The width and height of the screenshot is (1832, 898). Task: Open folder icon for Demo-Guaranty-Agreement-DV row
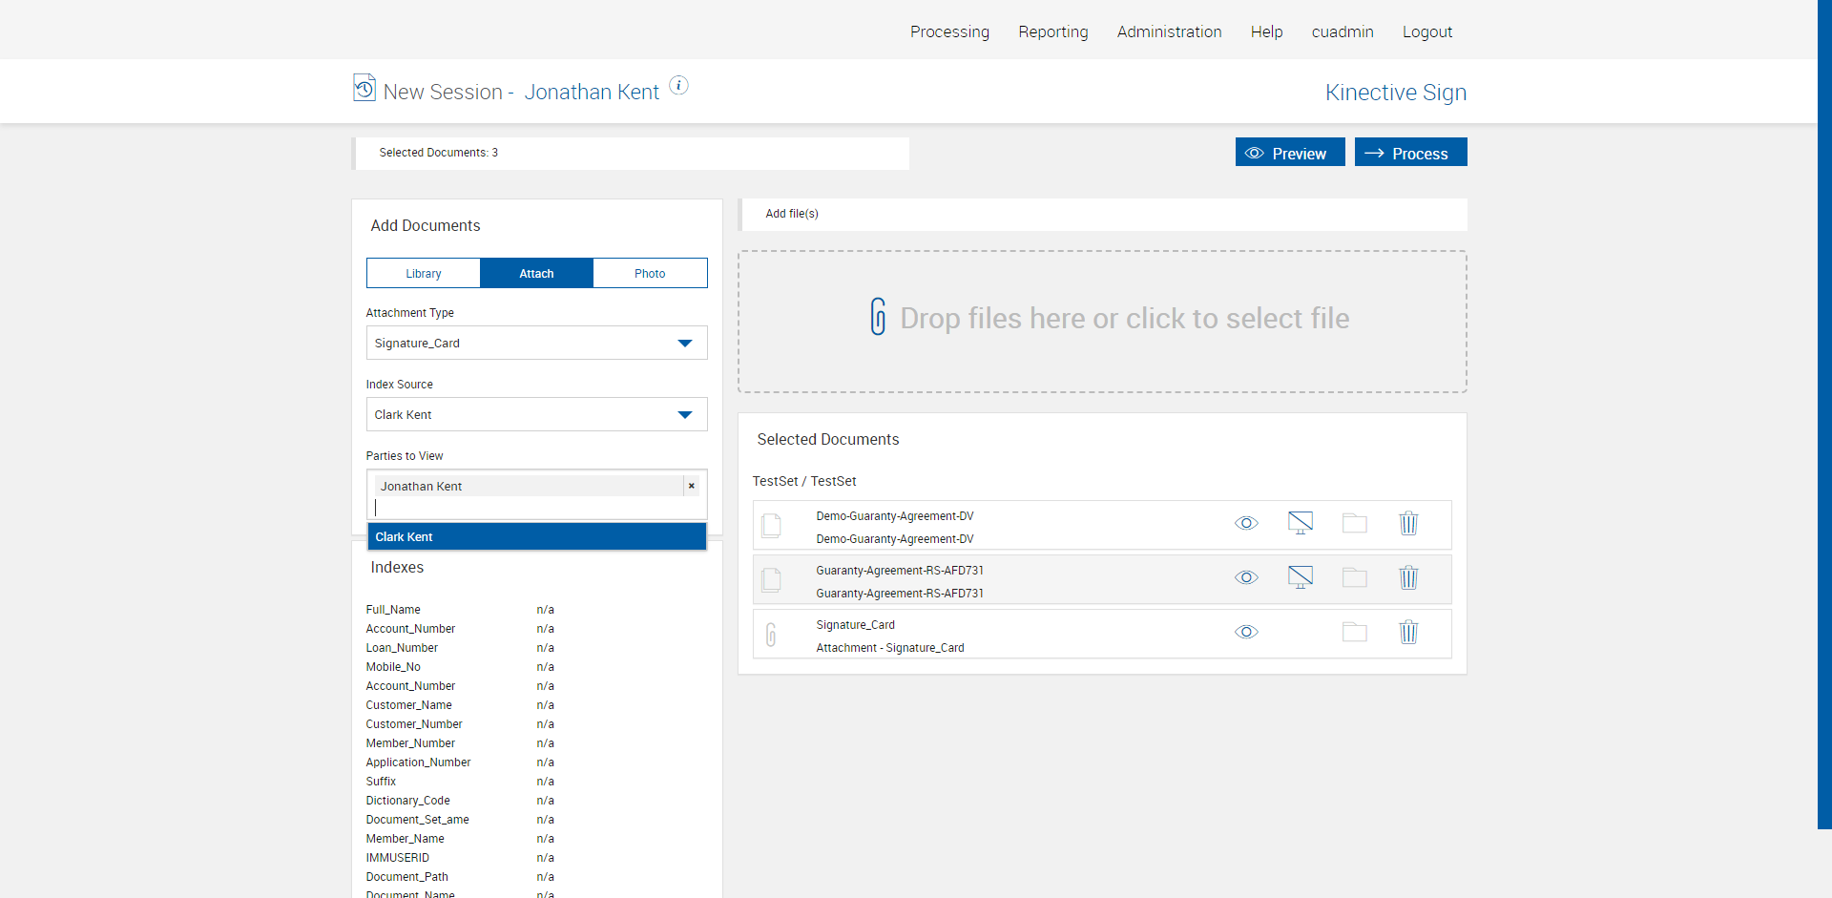click(x=1354, y=524)
